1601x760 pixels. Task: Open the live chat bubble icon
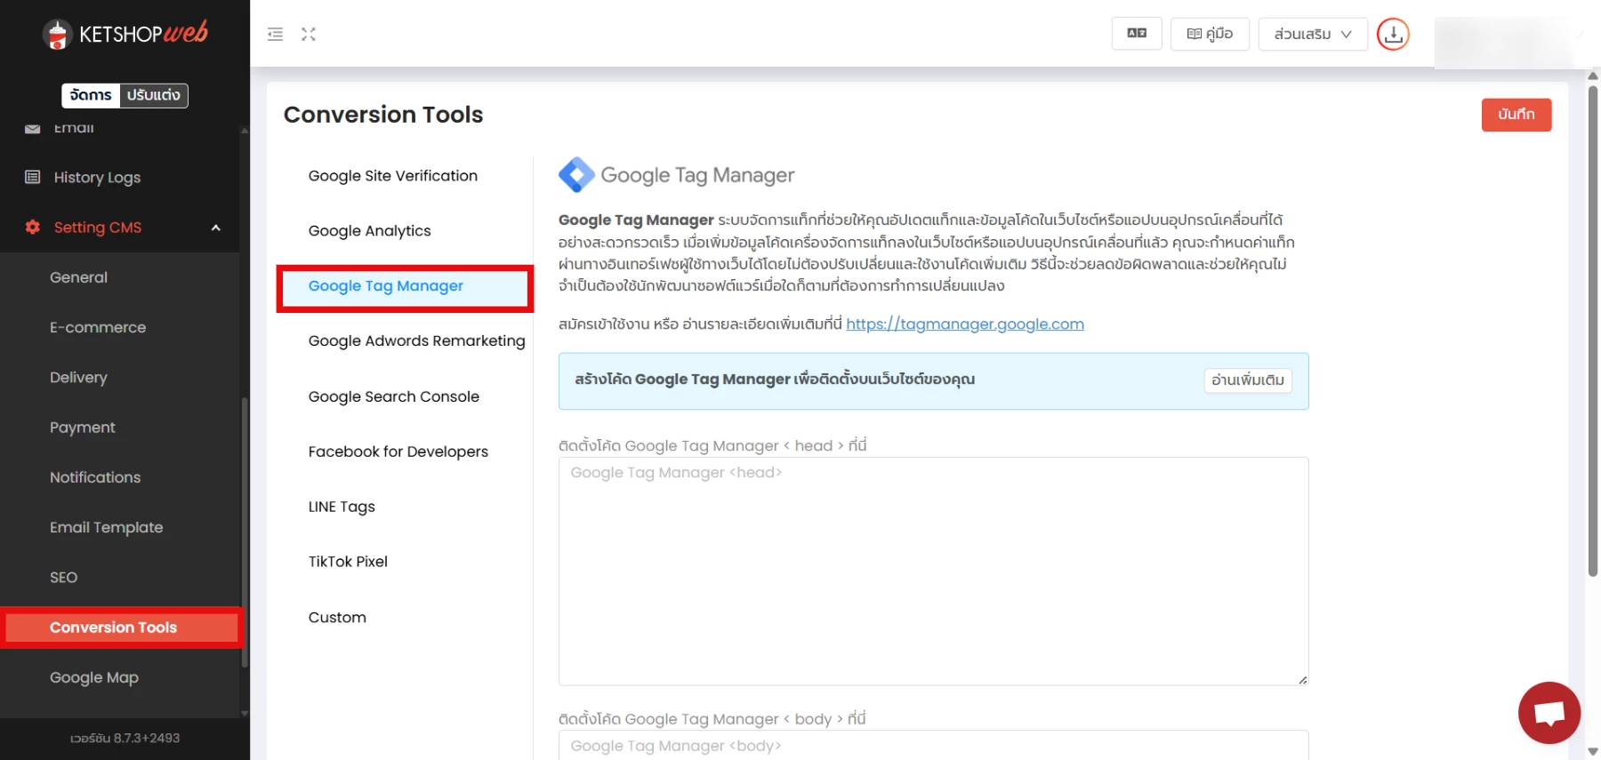tap(1549, 712)
